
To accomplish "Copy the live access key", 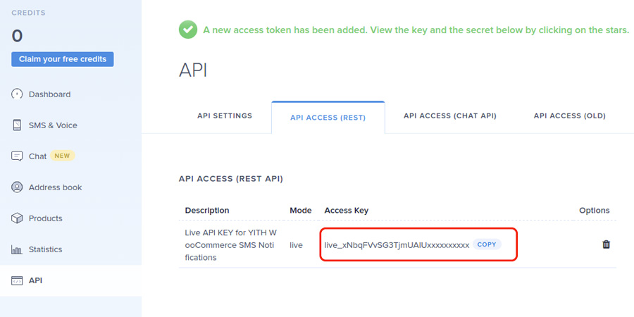I will click(x=487, y=244).
